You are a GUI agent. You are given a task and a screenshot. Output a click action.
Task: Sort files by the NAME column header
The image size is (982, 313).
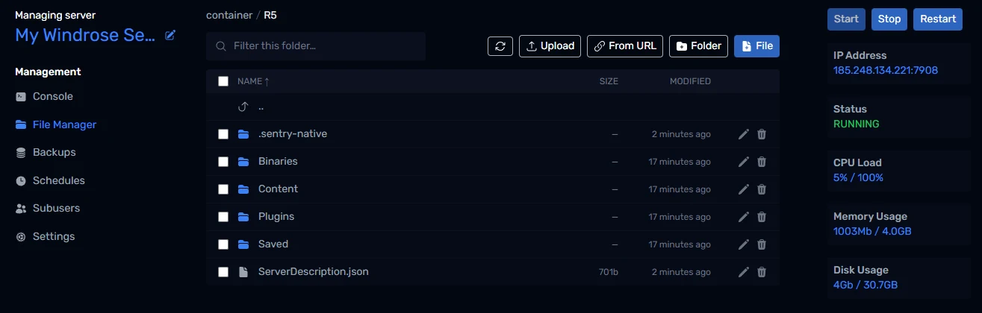[253, 81]
